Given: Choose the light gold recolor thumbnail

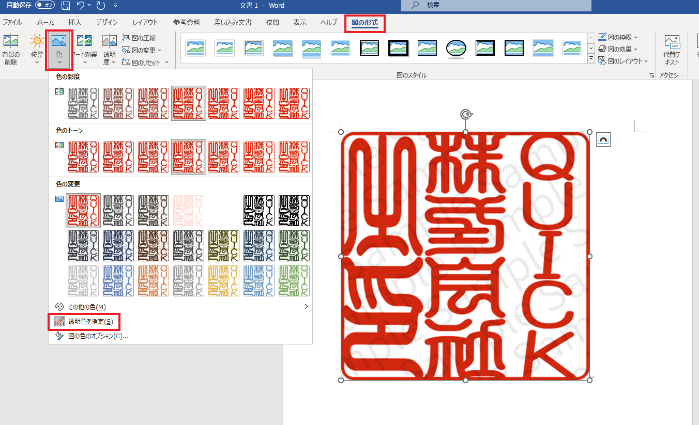Looking at the screenshot, I should [224, 281].
